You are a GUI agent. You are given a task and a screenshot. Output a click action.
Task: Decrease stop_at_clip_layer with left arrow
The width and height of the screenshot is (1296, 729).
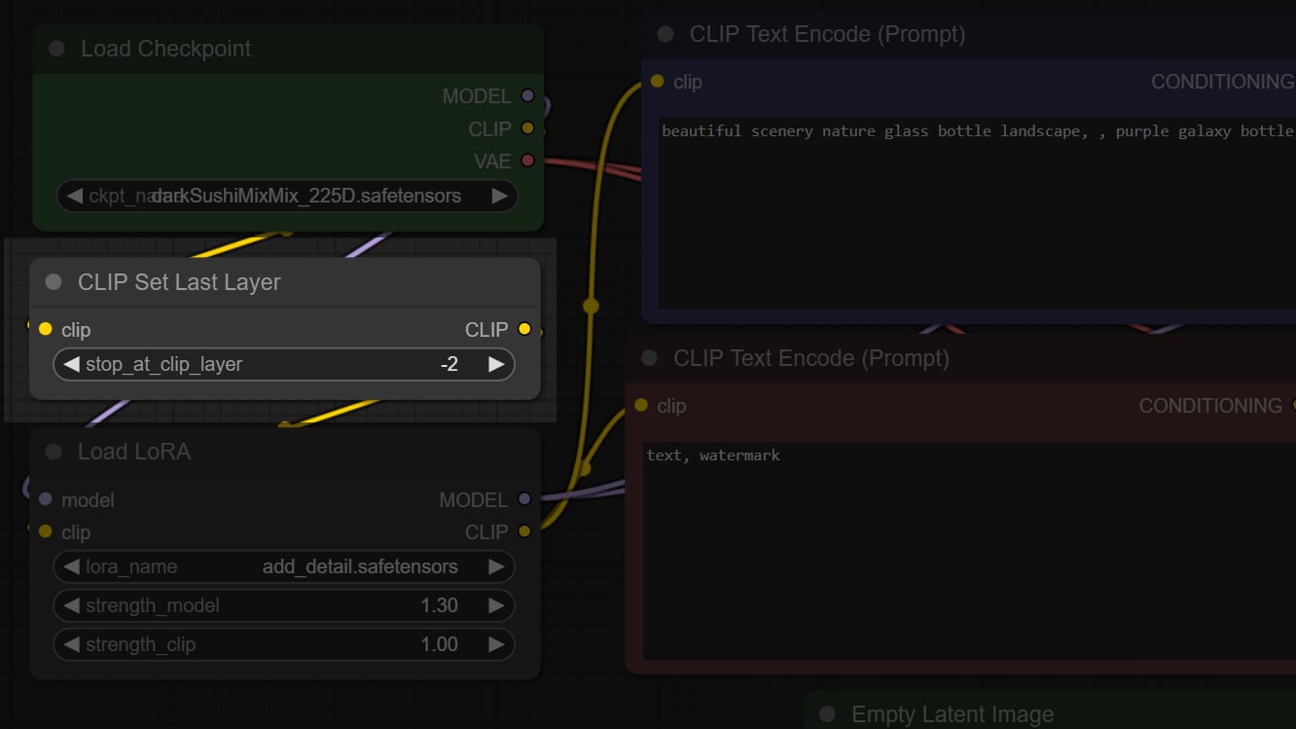tap(71, 364)
